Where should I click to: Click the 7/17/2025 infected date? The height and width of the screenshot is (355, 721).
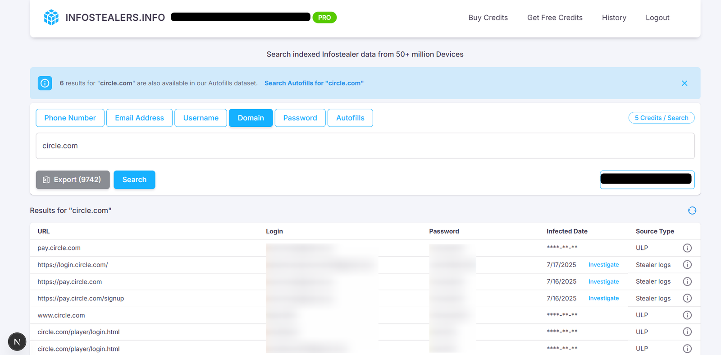pyautogui.click(x=561, y=265)
